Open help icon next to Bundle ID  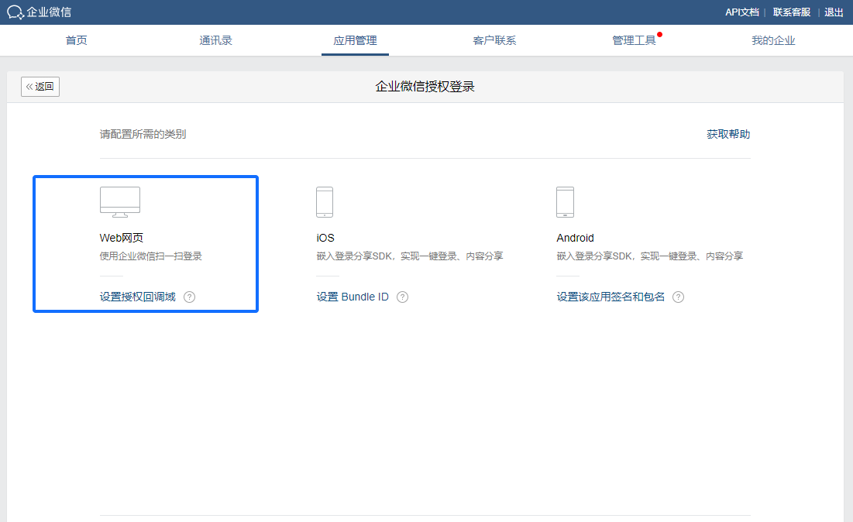pyautogui.click(x=402, y=297)
